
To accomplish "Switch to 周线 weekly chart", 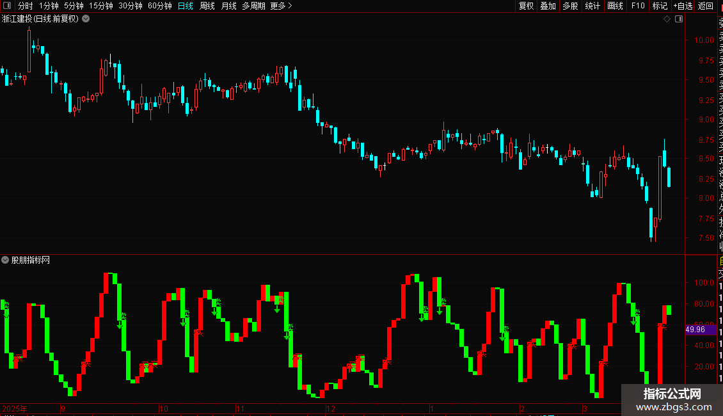I will [207, 6].
